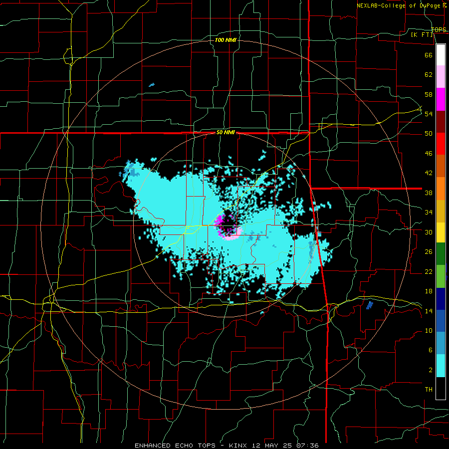The height and width of the screenshot is (449, 449).
Task: Click the legend value 46
Action: (x=429, y=154)
